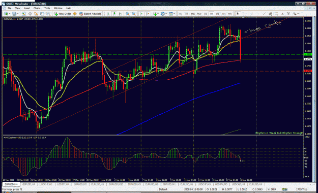Show the Terminal panel icon
Image resolution: width=318 pixels, height=193 pixels.
coord(42,14)
